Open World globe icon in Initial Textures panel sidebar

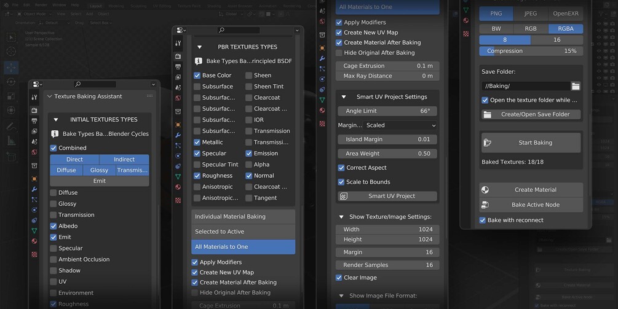point(34,152)
